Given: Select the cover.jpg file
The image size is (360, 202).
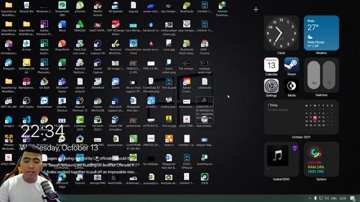Looking at the screenshot, I should point(169,45).
